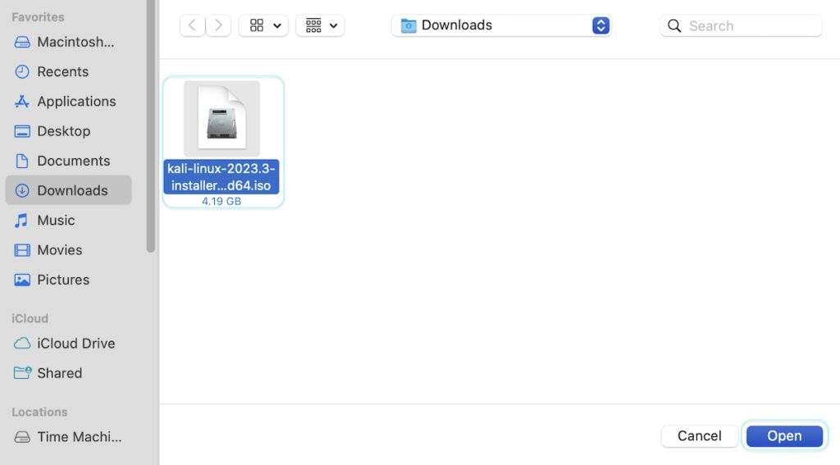Click the Movies film icon
The width and height of the screenshot is (840, 465).
click(22, 250)
